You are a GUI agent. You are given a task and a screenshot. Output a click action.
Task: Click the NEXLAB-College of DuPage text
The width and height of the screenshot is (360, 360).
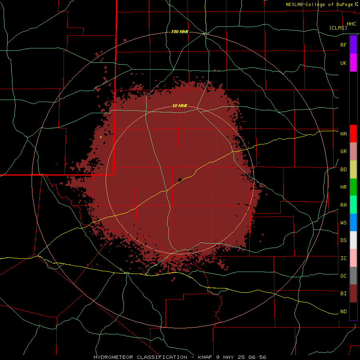320,4
